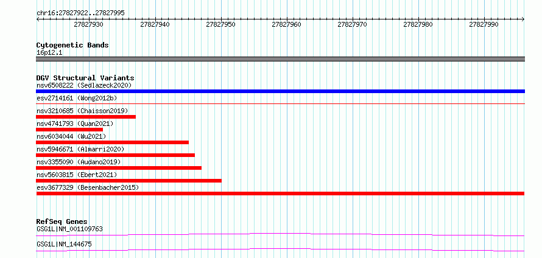
Task: Open the nsv3210685 (Chaisson2019) label
Action: coord(82,111)
